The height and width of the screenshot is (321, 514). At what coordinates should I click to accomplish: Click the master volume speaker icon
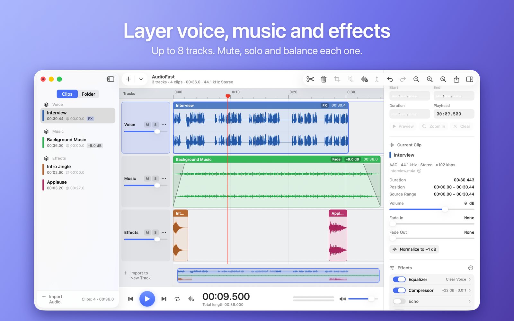tap(342, 299)
